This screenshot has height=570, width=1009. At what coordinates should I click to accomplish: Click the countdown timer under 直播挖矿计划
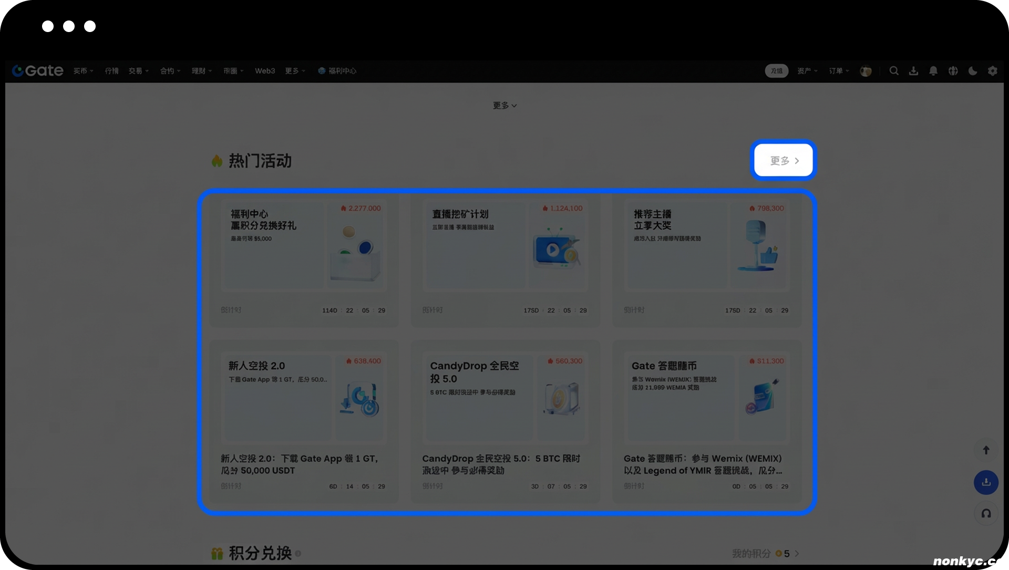[x=555, y=310]
